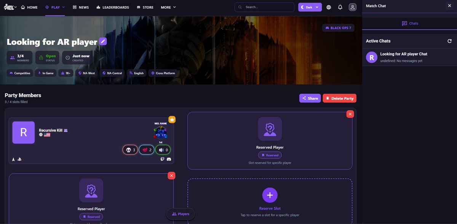Click the '3 / 4 slots filled' text
Viewport: 457px width, 224px height.
[x=16, y=102]
